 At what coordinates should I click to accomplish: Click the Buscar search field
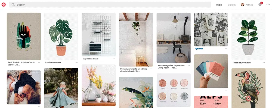(110, 5)
